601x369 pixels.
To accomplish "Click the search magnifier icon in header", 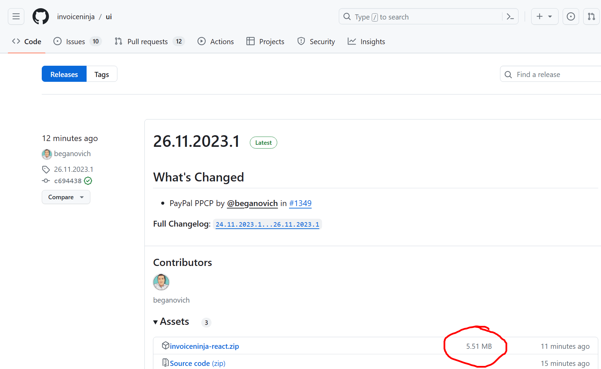I will (x=347, y=16).
